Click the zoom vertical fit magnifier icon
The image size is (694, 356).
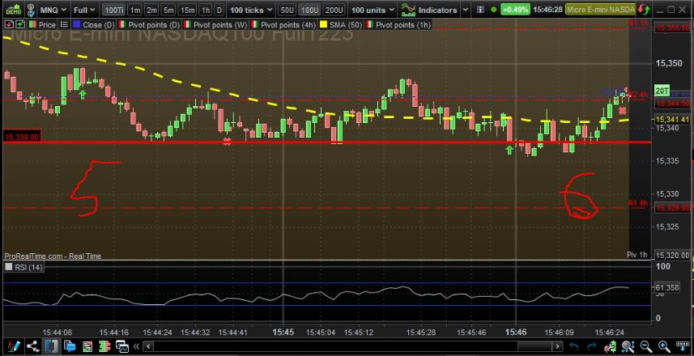[x=627, y=346]
